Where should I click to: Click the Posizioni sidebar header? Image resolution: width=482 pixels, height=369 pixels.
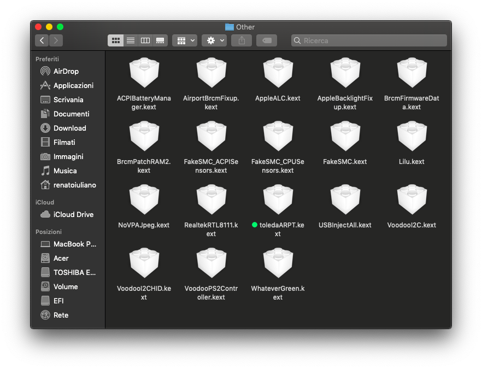pyautogui.click(x=49, y=232)
